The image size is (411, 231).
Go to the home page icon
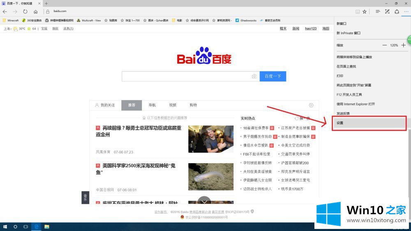click(x=35, y=11)
